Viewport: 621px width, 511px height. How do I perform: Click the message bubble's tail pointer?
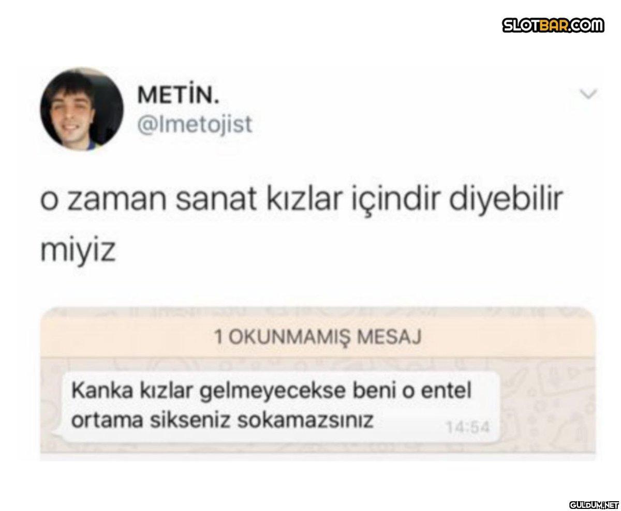pyautogui.click(x=59, y=435)
